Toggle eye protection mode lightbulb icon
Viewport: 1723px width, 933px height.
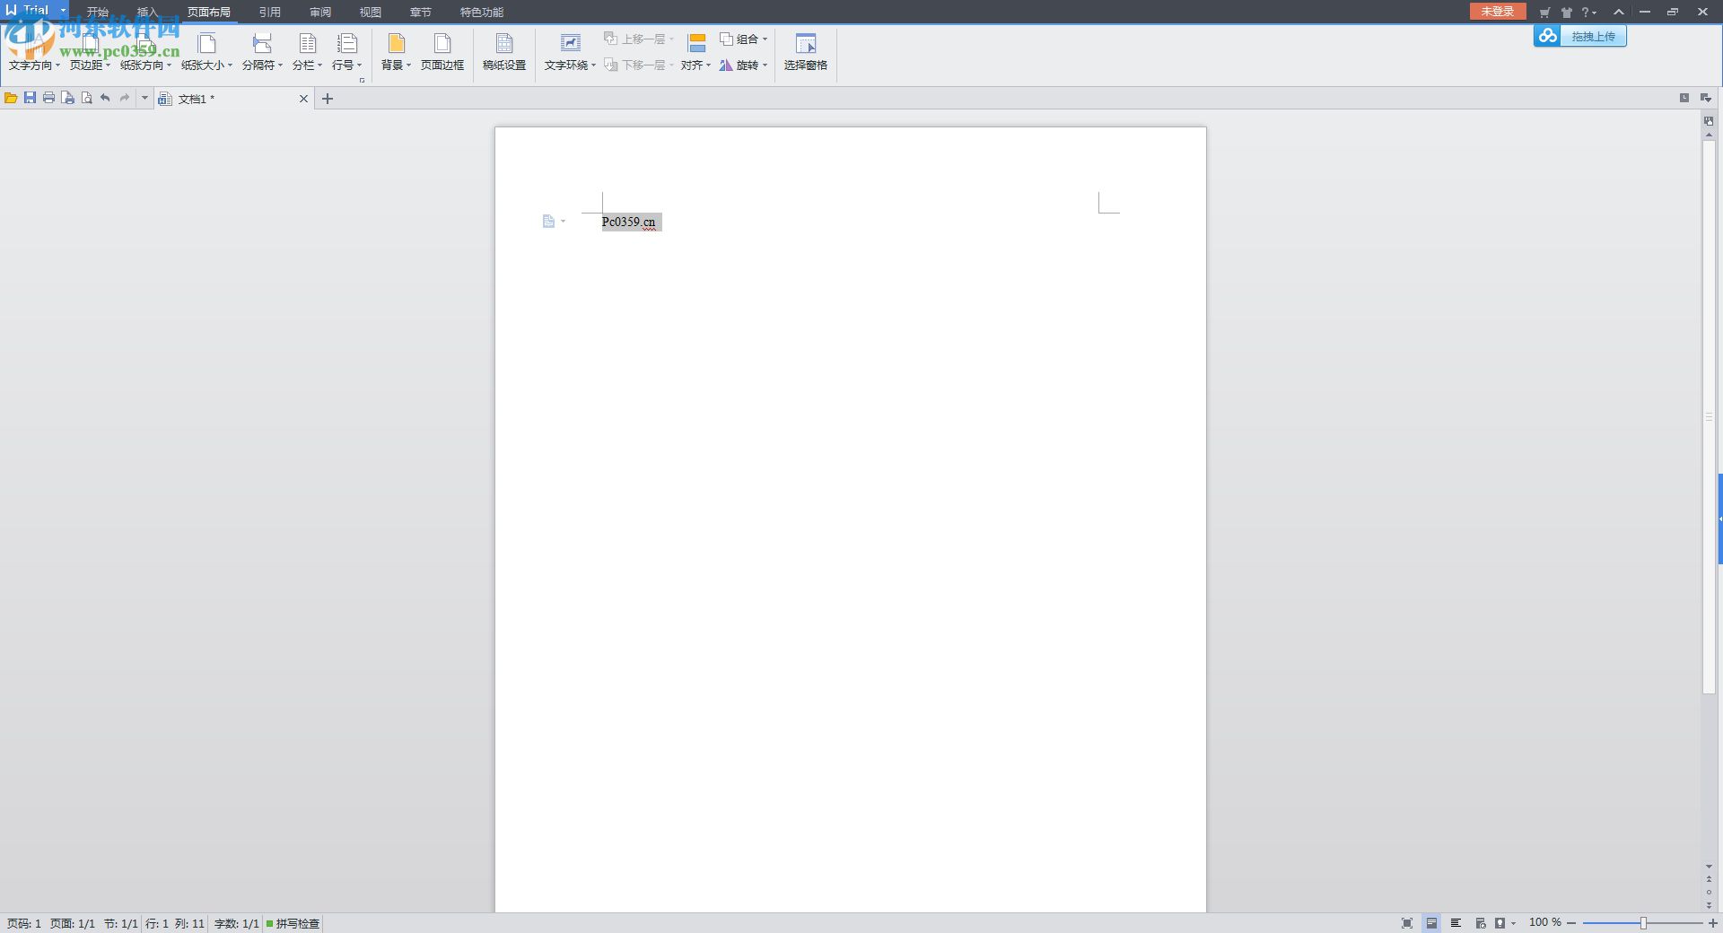point(1500,923)
